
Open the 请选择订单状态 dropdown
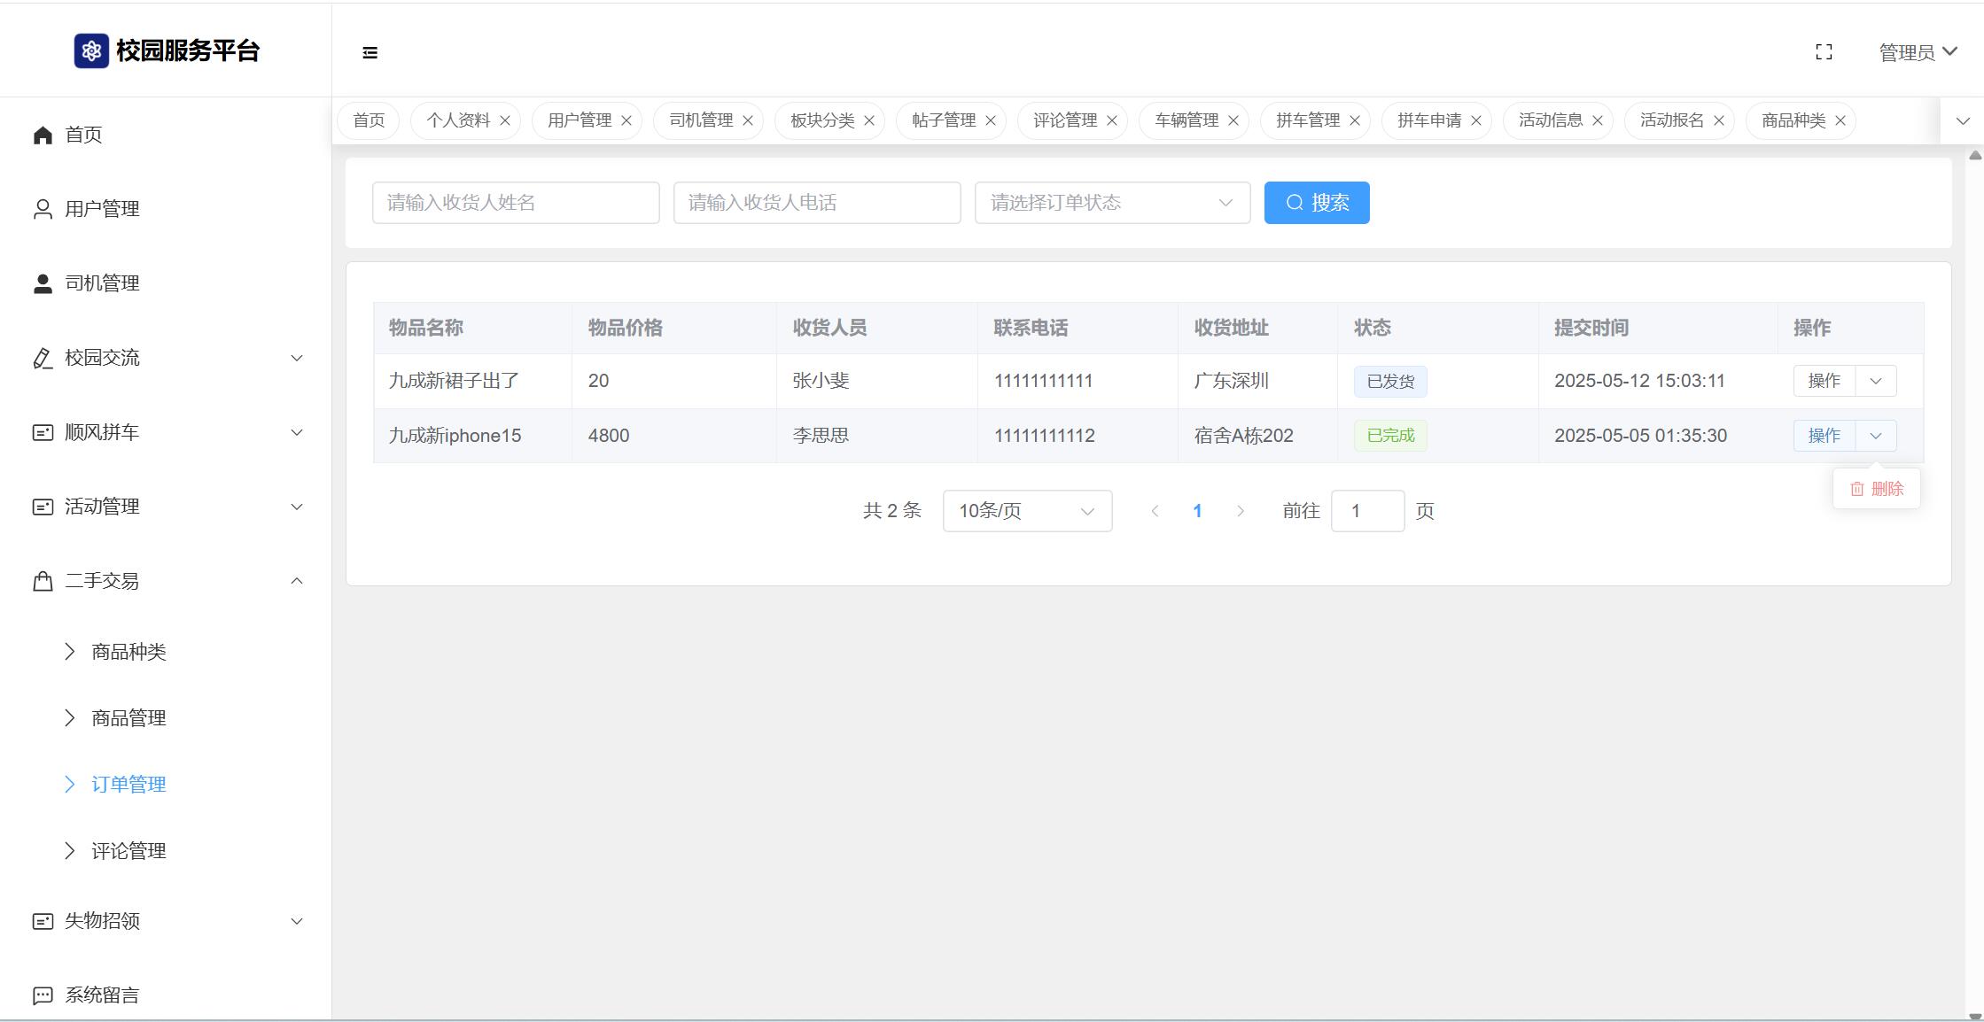(1111, 203)
